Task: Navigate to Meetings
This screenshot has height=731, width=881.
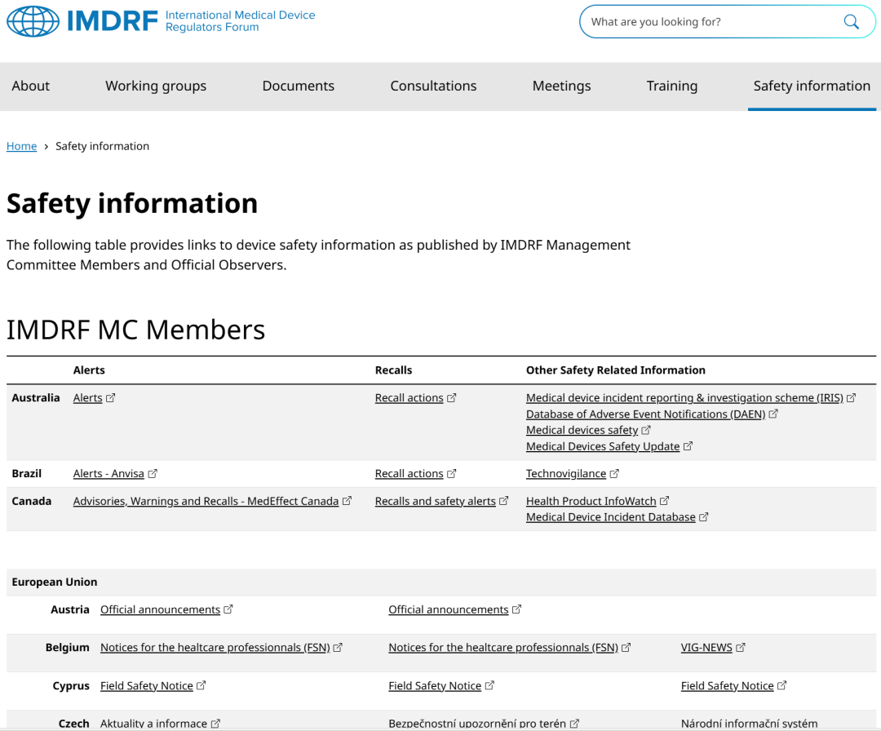Action: (562, 86)
